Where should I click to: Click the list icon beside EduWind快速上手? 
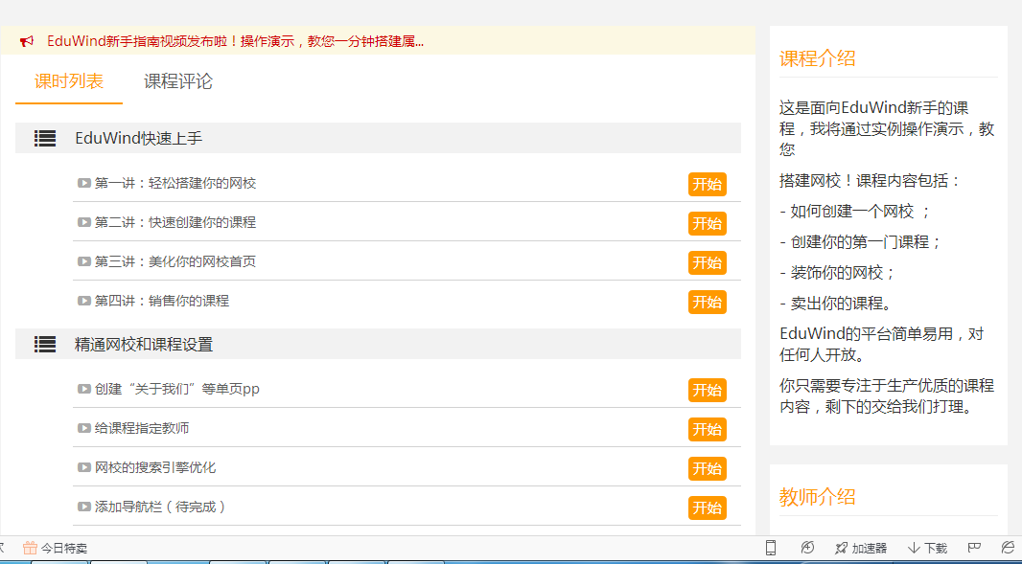pyautogui.click(x=45, y=138)
